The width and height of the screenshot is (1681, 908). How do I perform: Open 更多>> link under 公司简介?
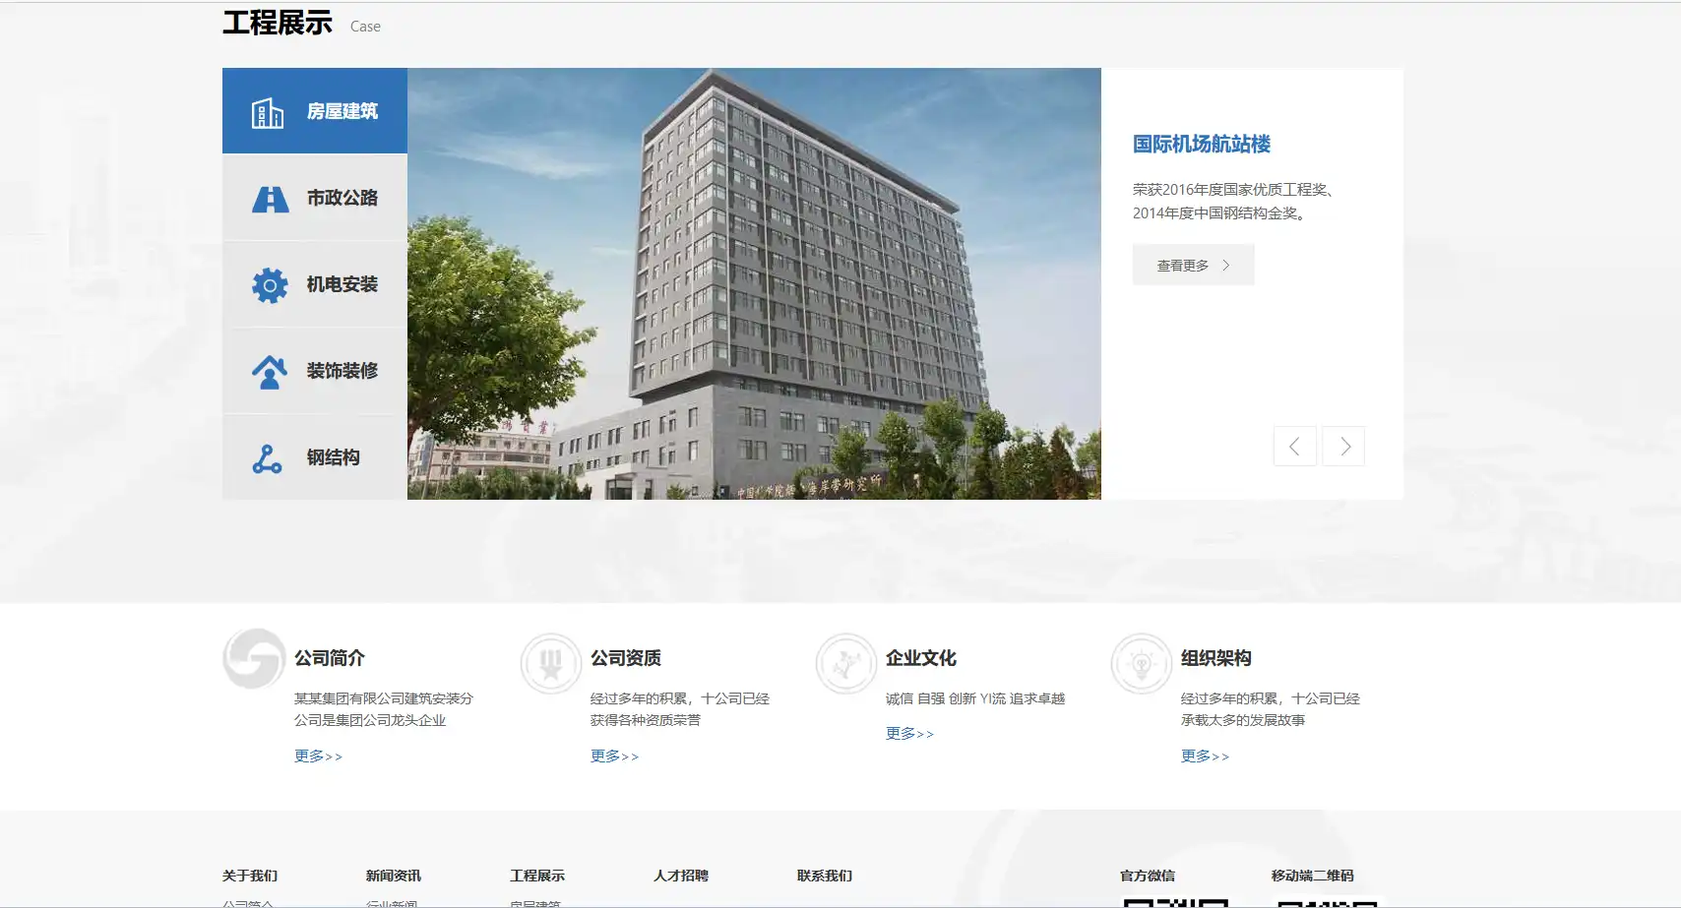[318, 757]
